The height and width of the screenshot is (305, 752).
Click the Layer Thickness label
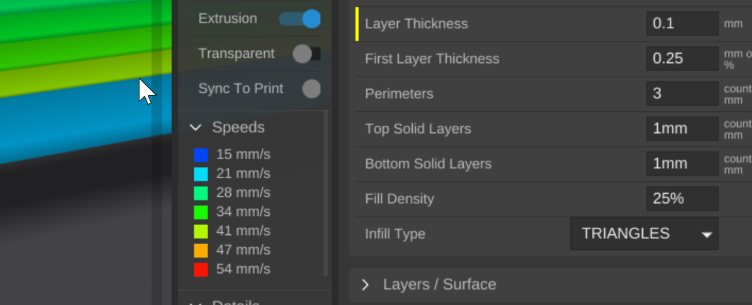point(416,24)
